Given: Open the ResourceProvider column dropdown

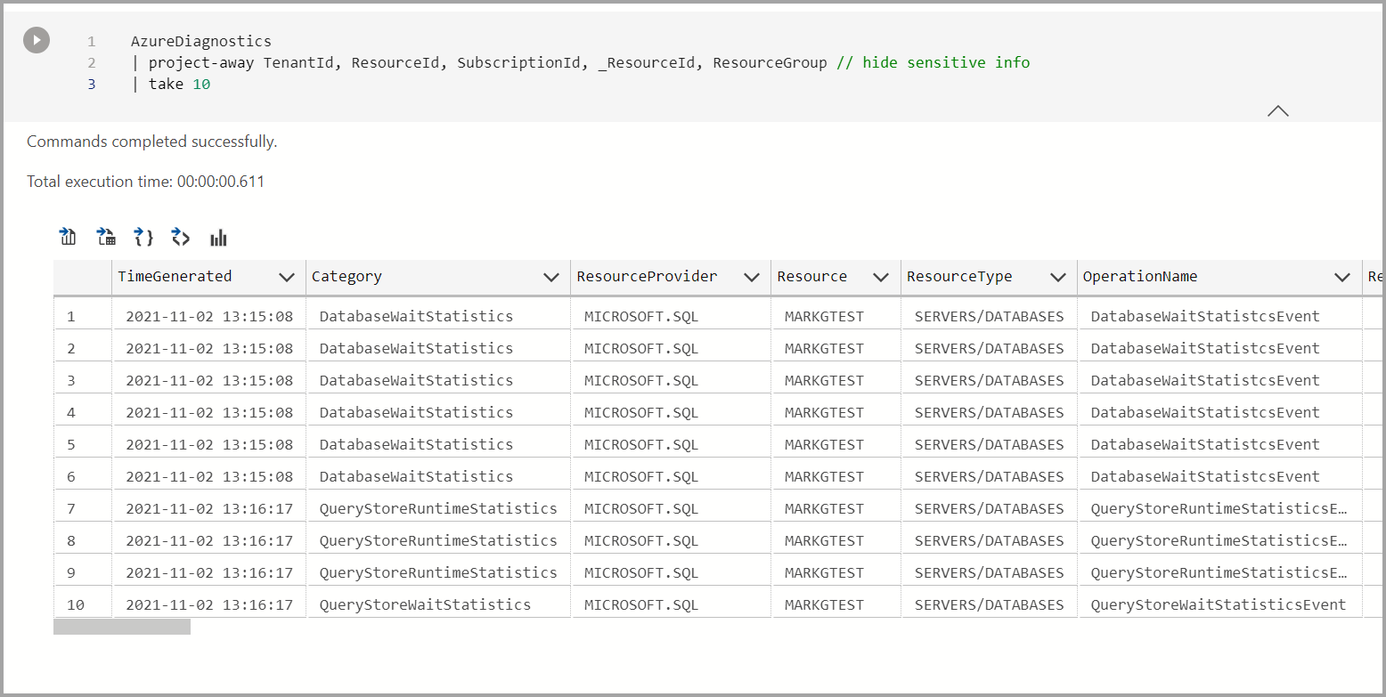Looking at the screenshot, I should [753, 277].
